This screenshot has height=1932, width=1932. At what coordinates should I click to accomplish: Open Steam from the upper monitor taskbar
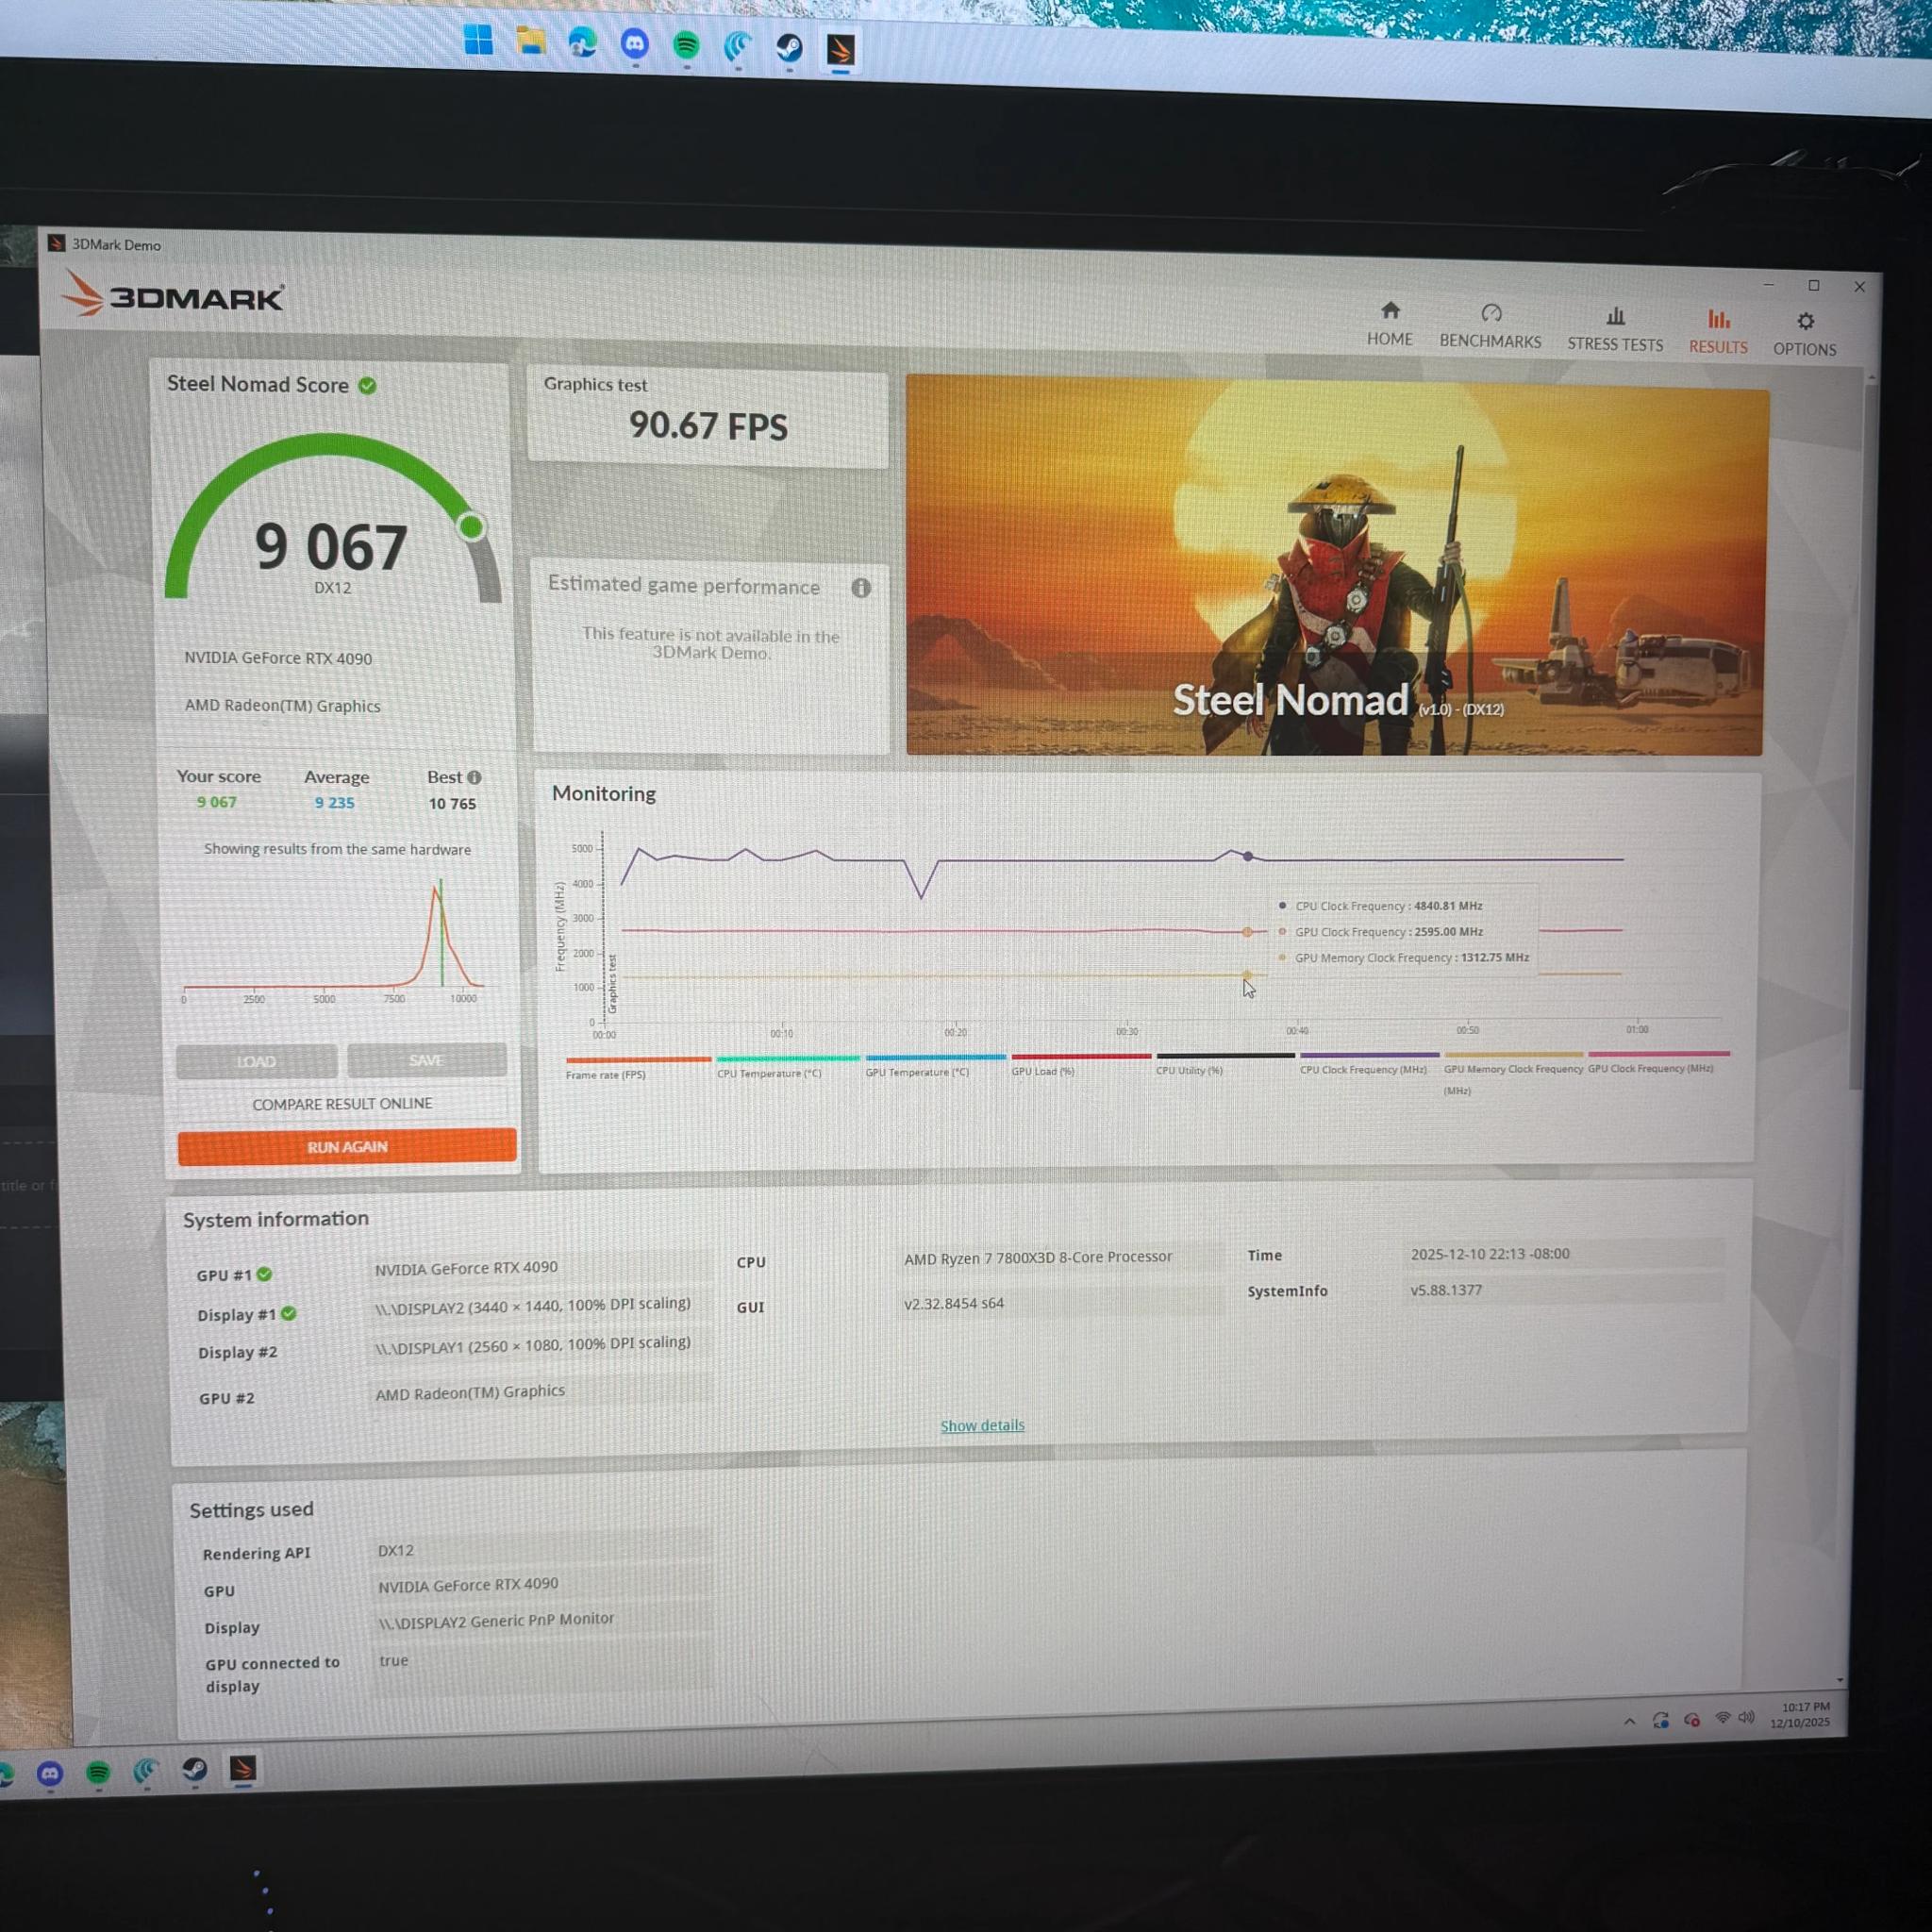[x=790, y=47]
